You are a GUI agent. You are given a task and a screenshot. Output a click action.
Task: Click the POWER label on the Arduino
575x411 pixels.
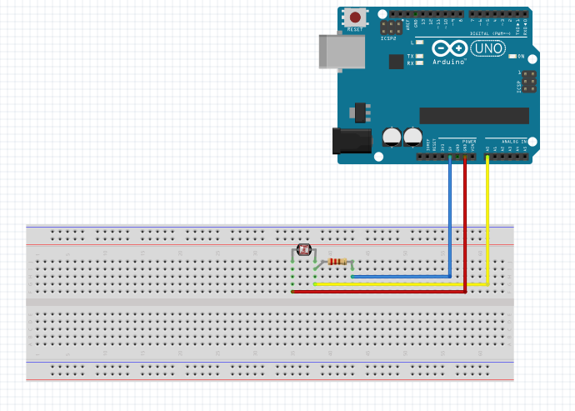coord(469,142)
